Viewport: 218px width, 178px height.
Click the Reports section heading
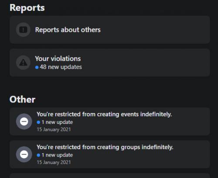point(27,8)
